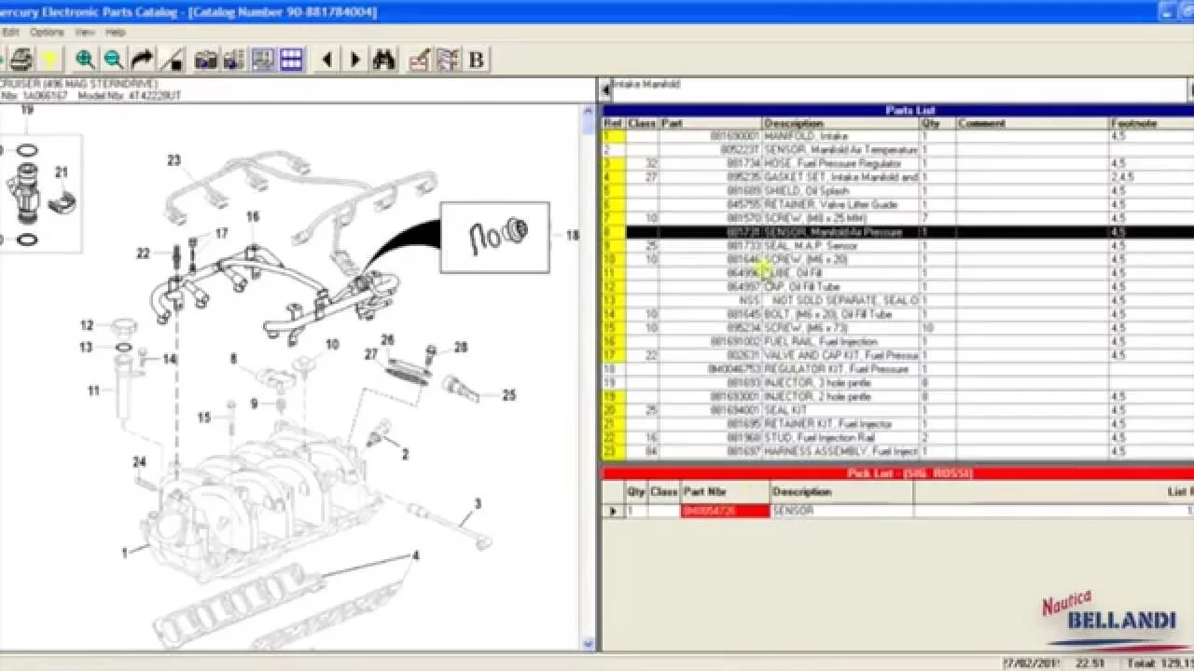
Task: Select the SEAL KIT row
Action: click(x=897, y=410)
